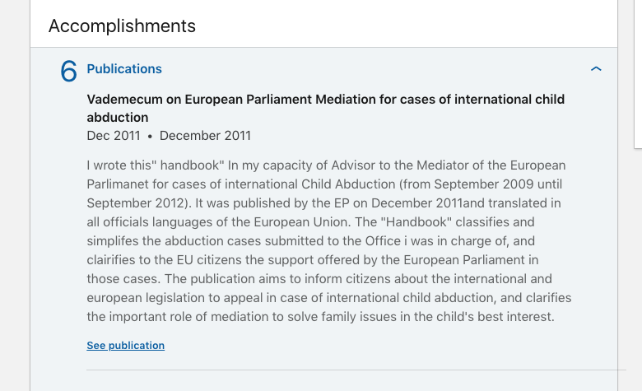
Task: Click the final line mentioning child's best interest
Action: (x=320, y=316)
